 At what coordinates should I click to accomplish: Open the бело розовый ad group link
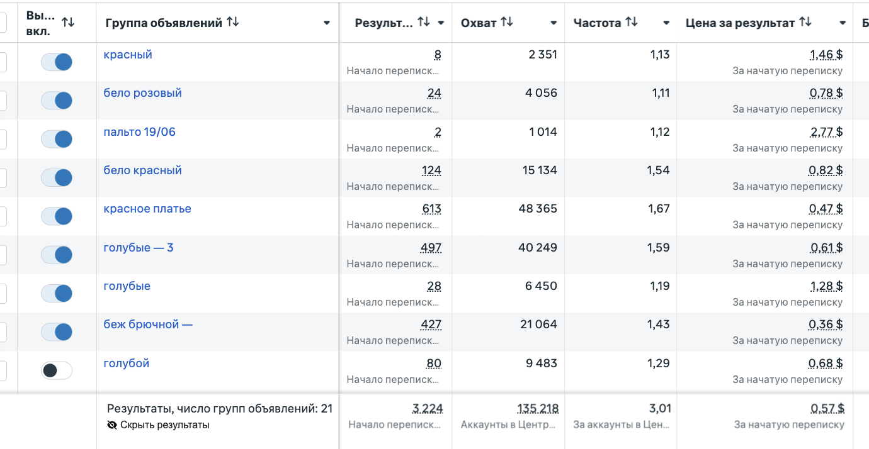click(142, 93)
